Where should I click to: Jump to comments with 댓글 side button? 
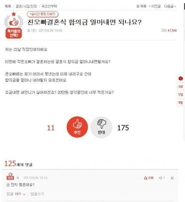(181, 95)
